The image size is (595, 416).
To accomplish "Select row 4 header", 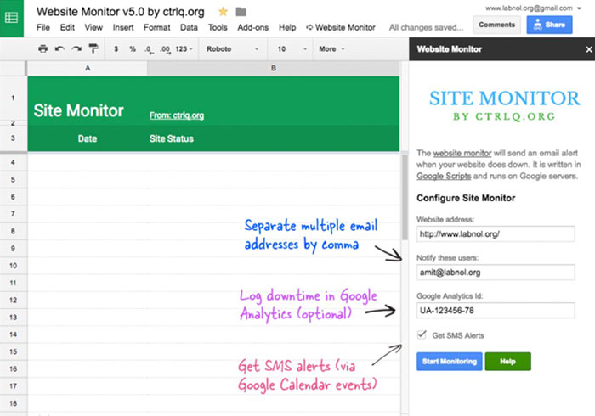I will tap(13, 162).
